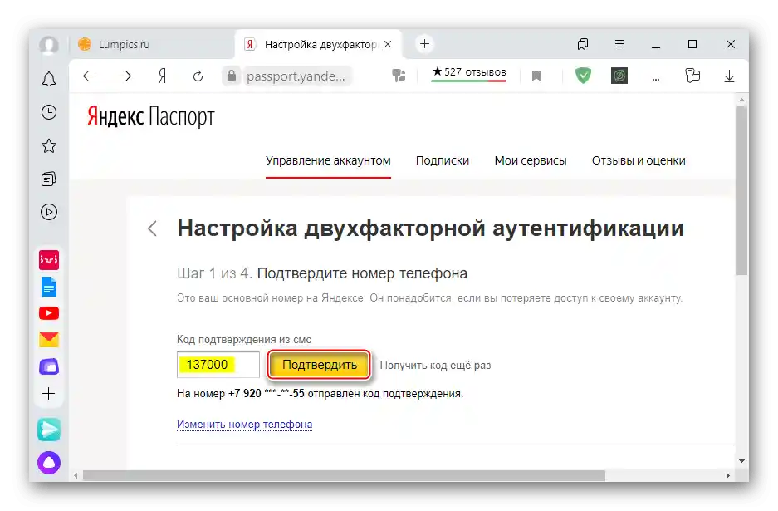The width and height of the screenshot is (778, 511).
Task: Open the Подписки section
Action: pyautogui.click(x=442, y=160)
